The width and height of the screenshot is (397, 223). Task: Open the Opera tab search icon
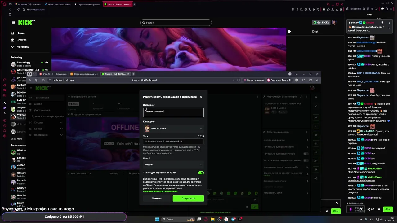coord(328,4)
